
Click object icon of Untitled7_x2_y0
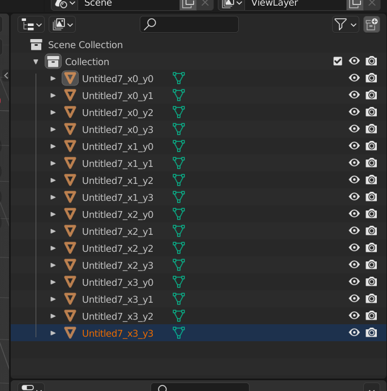point(70,214)
